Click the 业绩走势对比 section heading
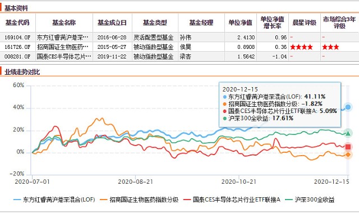The image size is (359, 213). point(22,72)
